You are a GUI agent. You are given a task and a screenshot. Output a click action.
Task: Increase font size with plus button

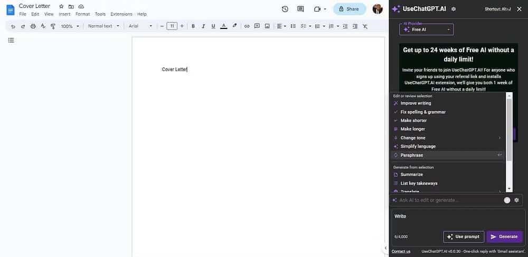coord(182,26)
